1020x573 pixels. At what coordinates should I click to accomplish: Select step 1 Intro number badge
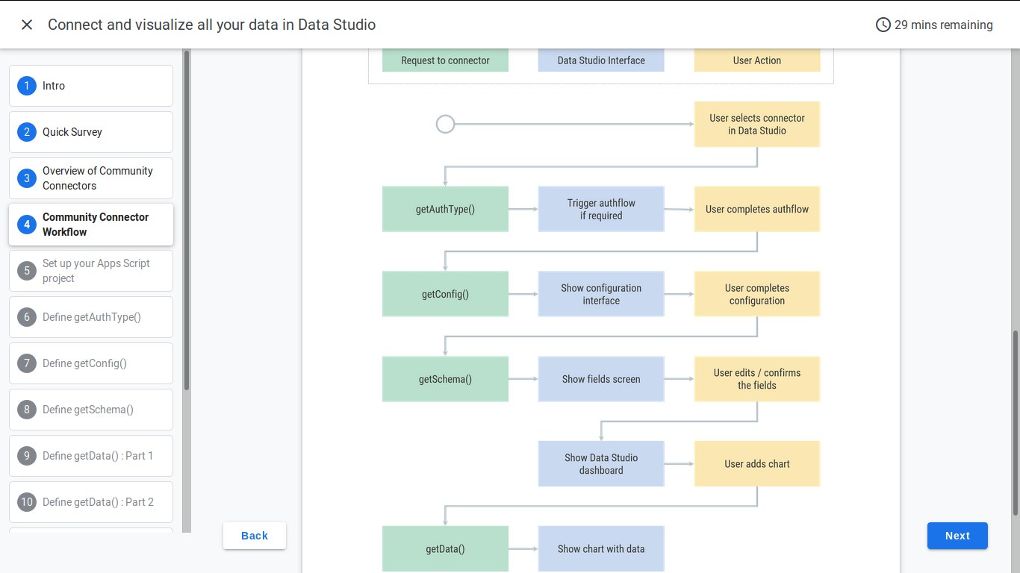point(27,86)
